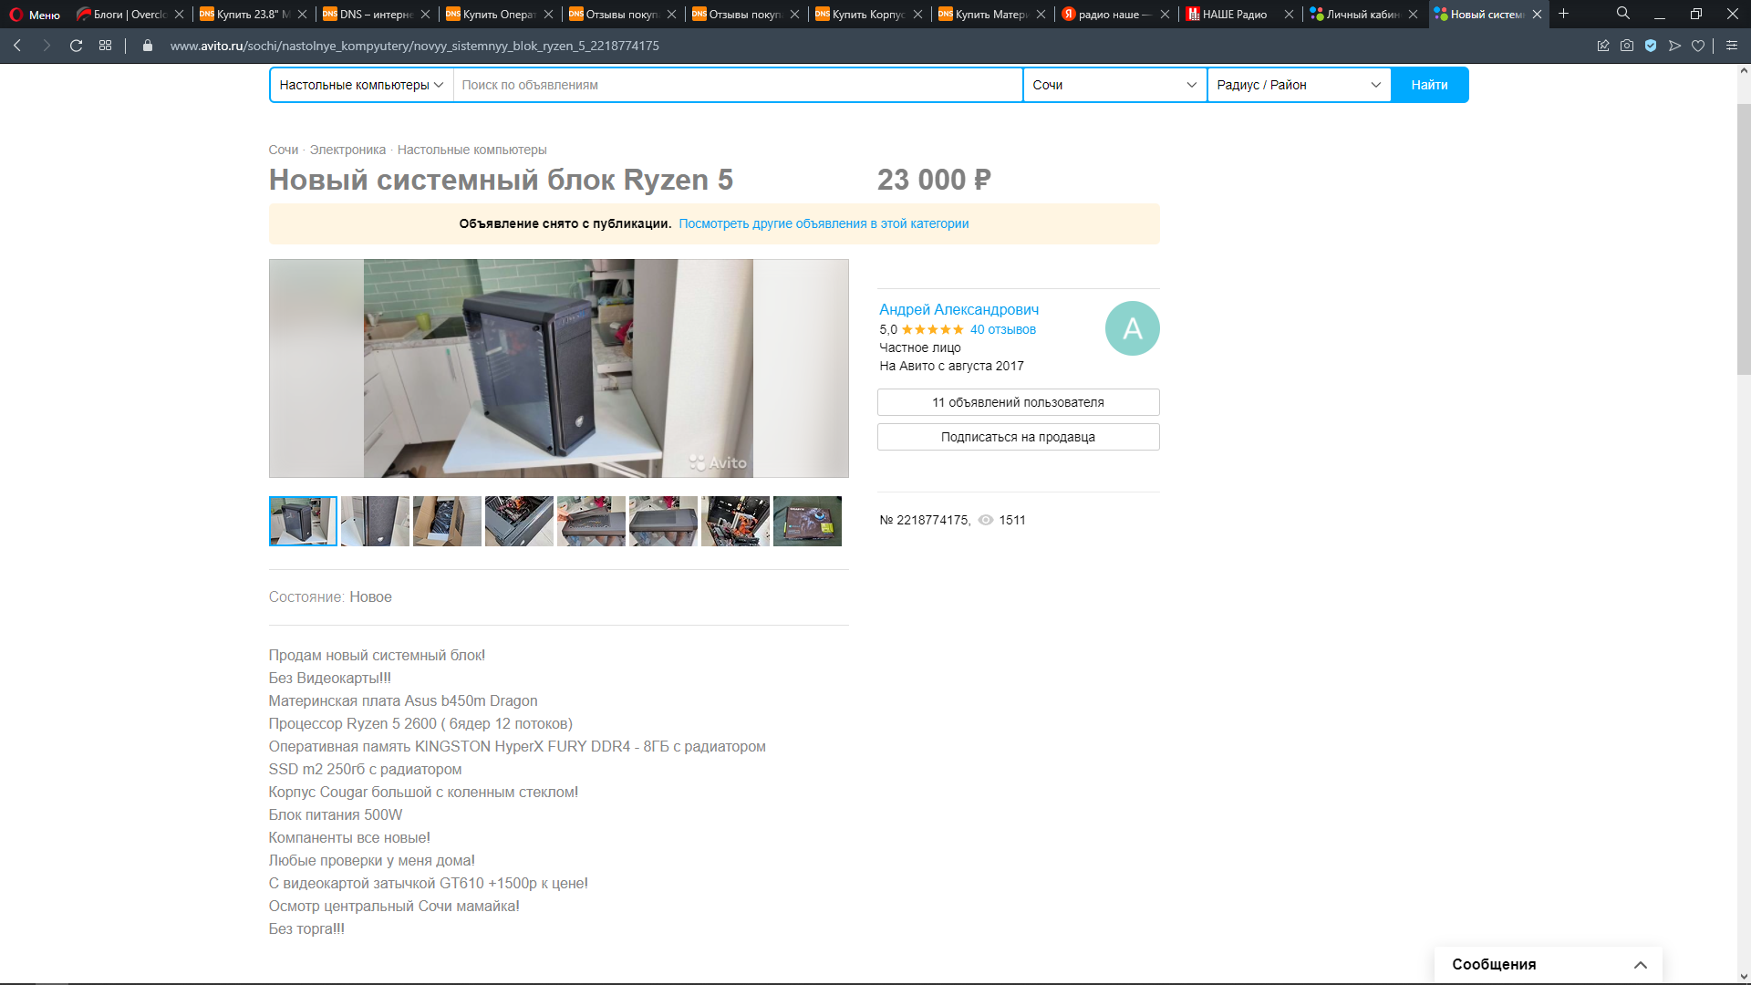Open the Speed Dial start page icon
Image resolution: width=1751 pixels, height=985 pixels.
pos(106,46)
